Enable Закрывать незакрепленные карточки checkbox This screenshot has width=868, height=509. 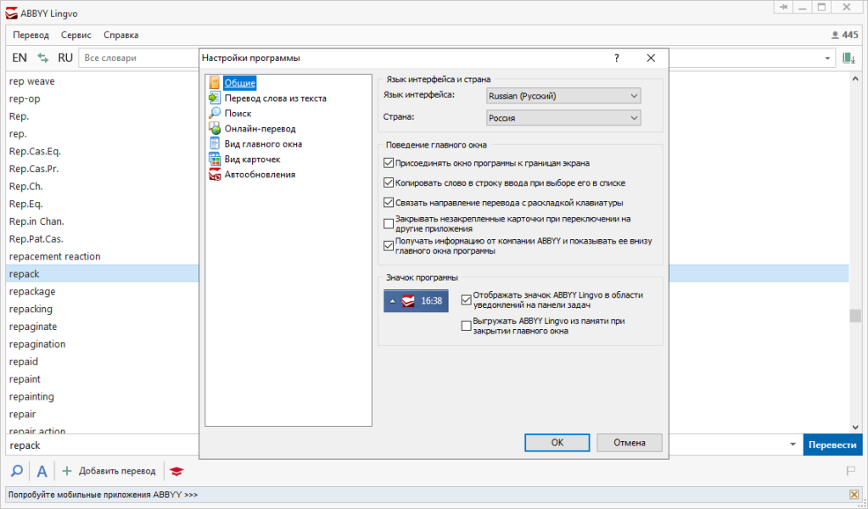pos(389,223)
